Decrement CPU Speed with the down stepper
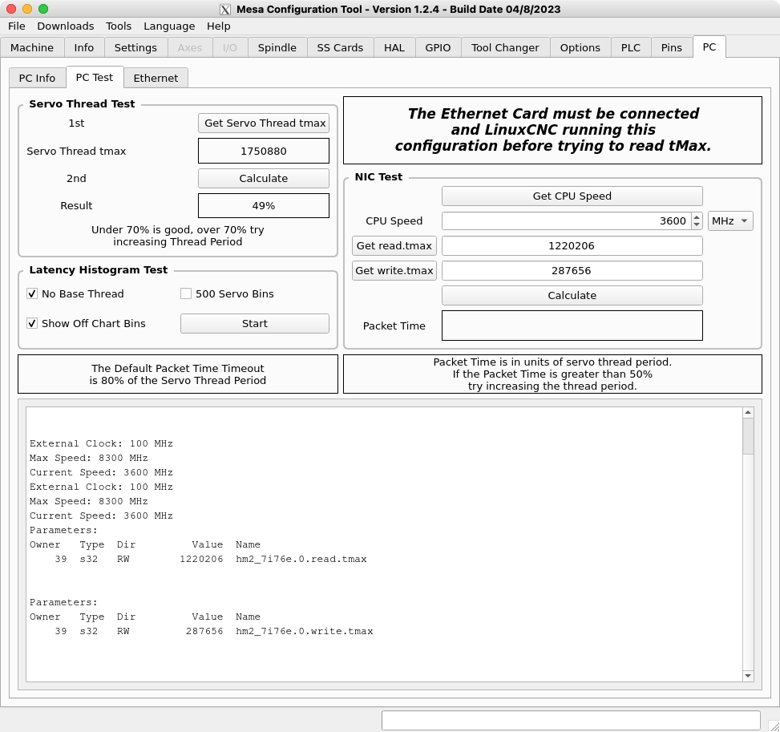The width and height of the screenshot is (780, 732). coord(696,225)
